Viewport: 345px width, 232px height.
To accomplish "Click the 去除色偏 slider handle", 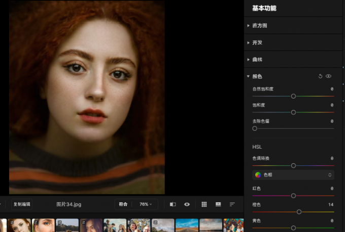I will [255, 128].
